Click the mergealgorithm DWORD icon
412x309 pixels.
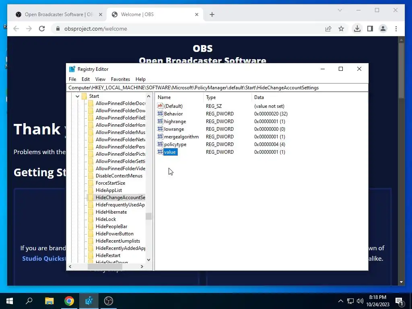click(160, 136)
